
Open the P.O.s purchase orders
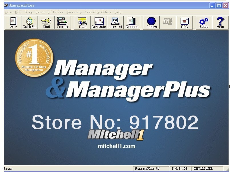point(82,23)
